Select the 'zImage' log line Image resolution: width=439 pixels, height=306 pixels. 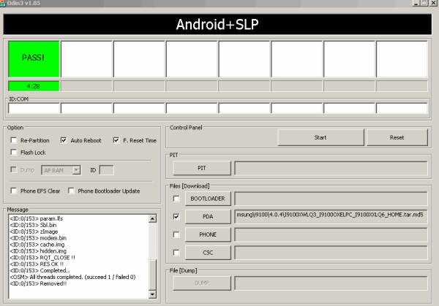(x=34, y=232)
